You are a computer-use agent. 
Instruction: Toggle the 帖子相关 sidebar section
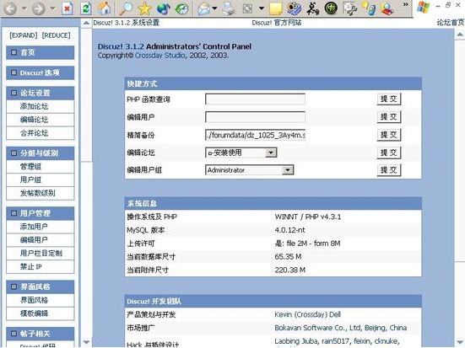coord(14,334)
